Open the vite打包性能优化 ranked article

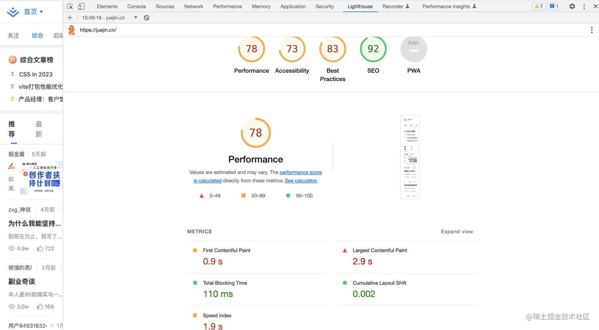click(x=41, y=87)
